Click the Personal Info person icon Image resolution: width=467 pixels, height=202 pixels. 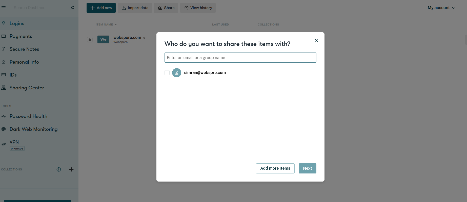tap(4, 62)
